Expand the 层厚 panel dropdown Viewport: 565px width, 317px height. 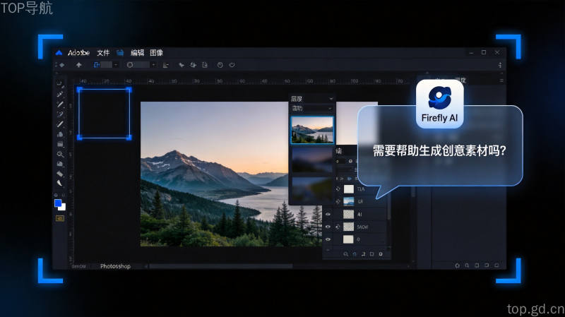(331, 99)
